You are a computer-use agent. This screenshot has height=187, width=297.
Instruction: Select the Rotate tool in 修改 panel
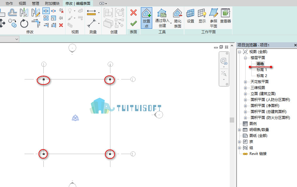[24, 24]
